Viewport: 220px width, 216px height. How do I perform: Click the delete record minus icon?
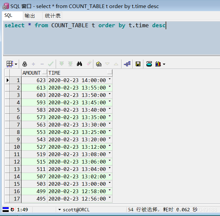click(x=42, y=64)
